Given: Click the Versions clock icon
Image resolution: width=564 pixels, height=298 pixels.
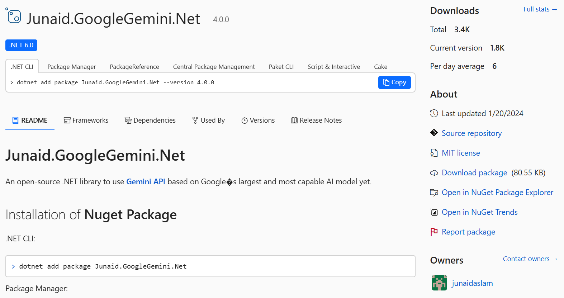Looking at the screenshot, I should click(x=245, y=120).
